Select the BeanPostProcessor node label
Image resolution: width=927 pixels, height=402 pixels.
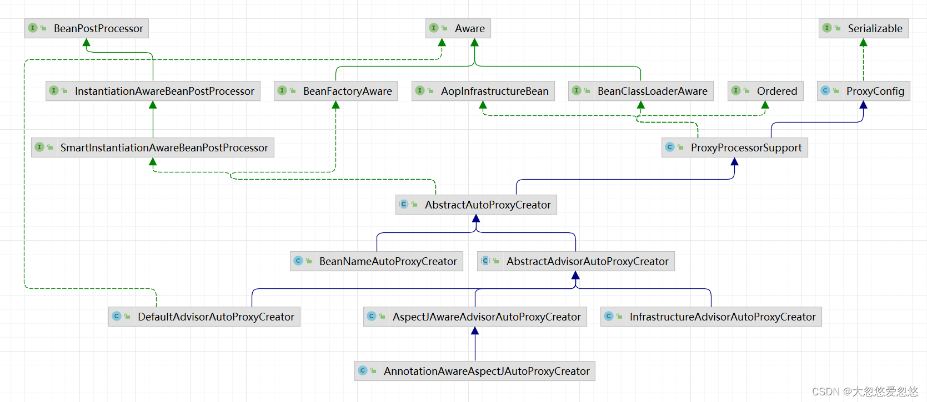(98, 28)
